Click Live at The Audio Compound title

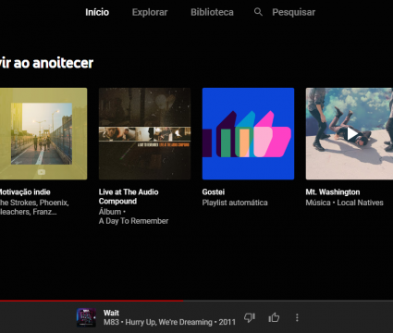(x=129, y=197)
